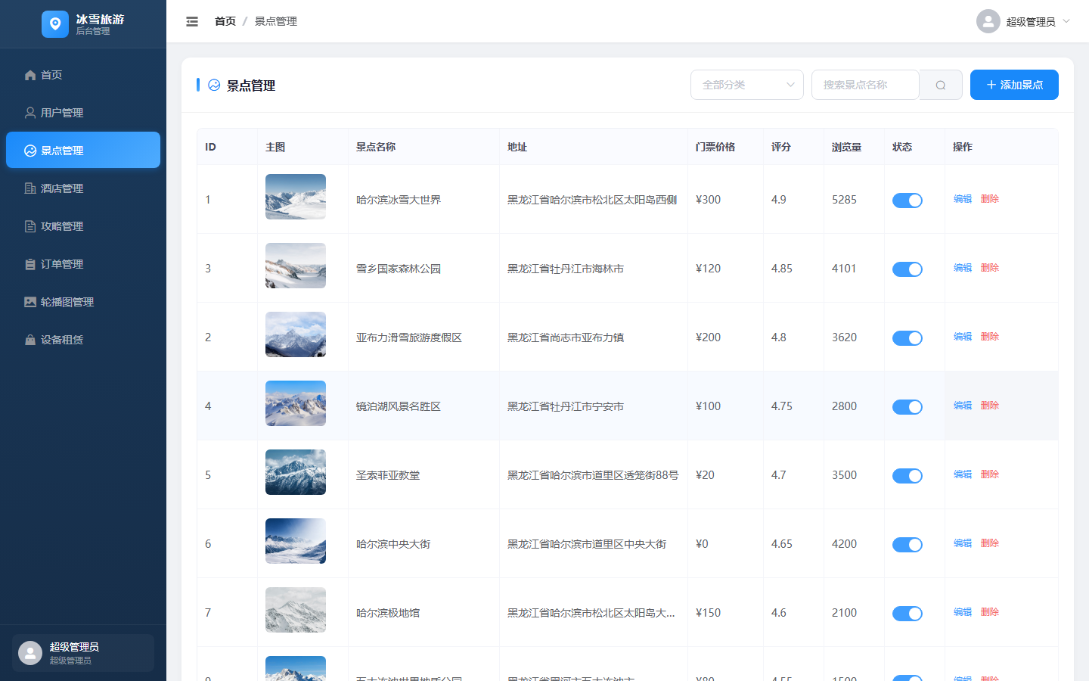Toggle status switch for 哈尔滨极地馆

click(907, 614)
